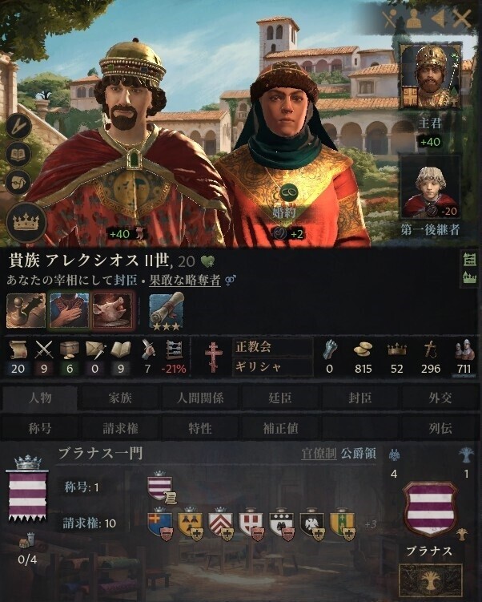Click the chess pawn trait icon

pos(26,311)
